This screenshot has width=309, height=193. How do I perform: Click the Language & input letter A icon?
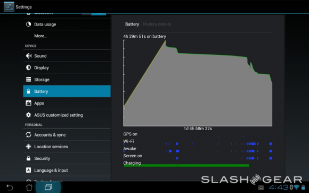[x=28, y=170]
